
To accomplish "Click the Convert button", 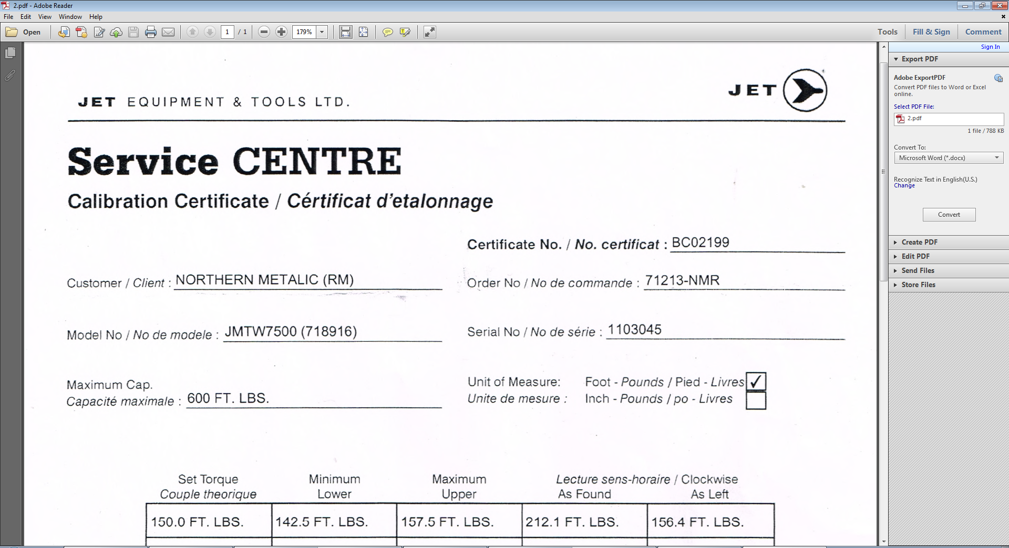I will [949, 215].
